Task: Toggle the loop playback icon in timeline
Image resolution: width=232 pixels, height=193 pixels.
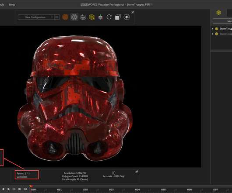Action: pyautogui.click(x=25, y=189)
